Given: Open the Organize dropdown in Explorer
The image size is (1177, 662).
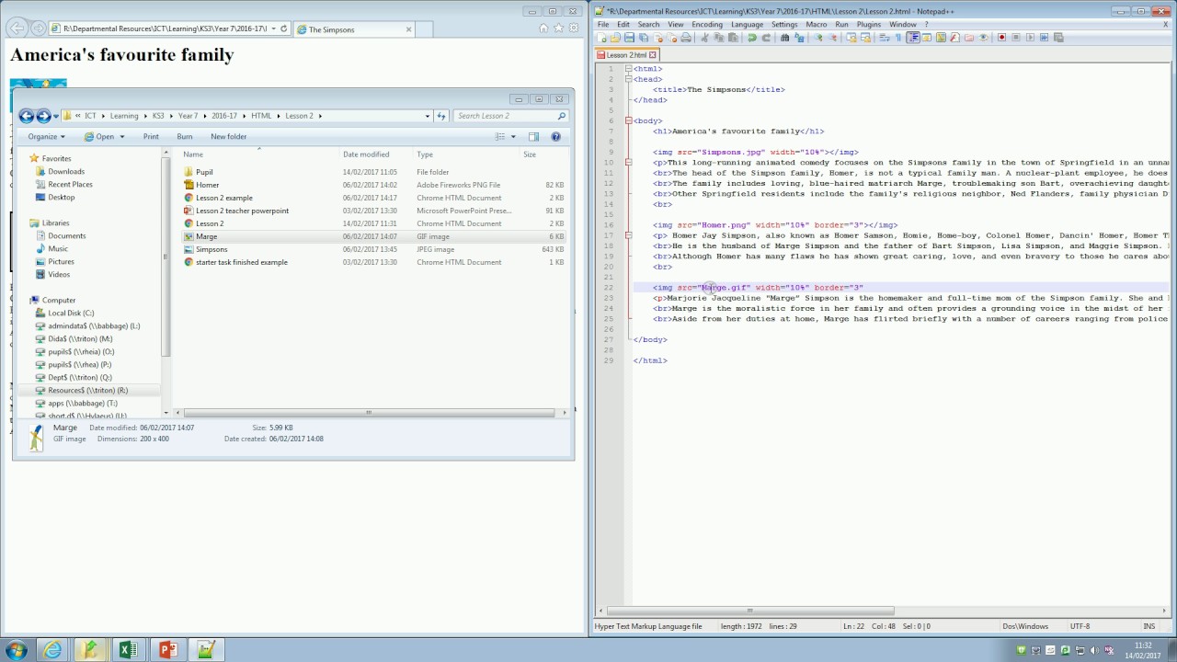Looking at the screenshot, I should tap(46, 137).
